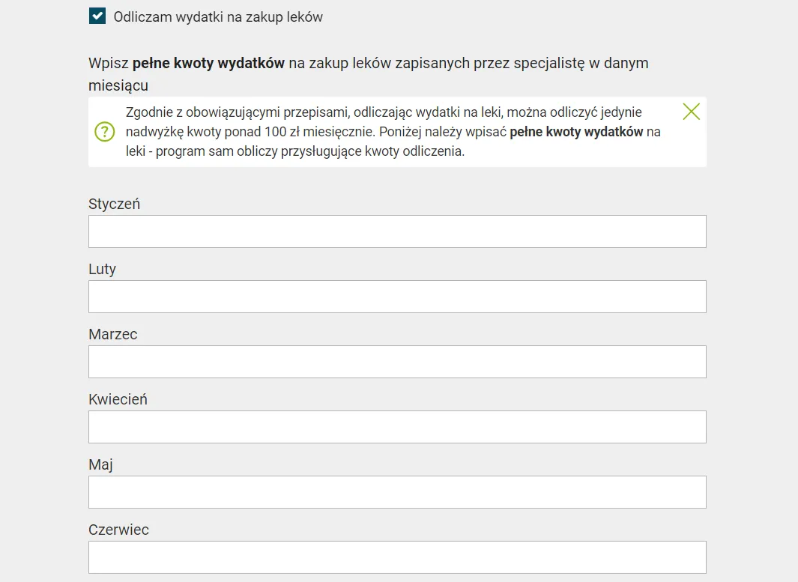The width and height of the screenshot is (798, 582).
Task: Click the Marzec field label
Action: click(x=112, y=334)
